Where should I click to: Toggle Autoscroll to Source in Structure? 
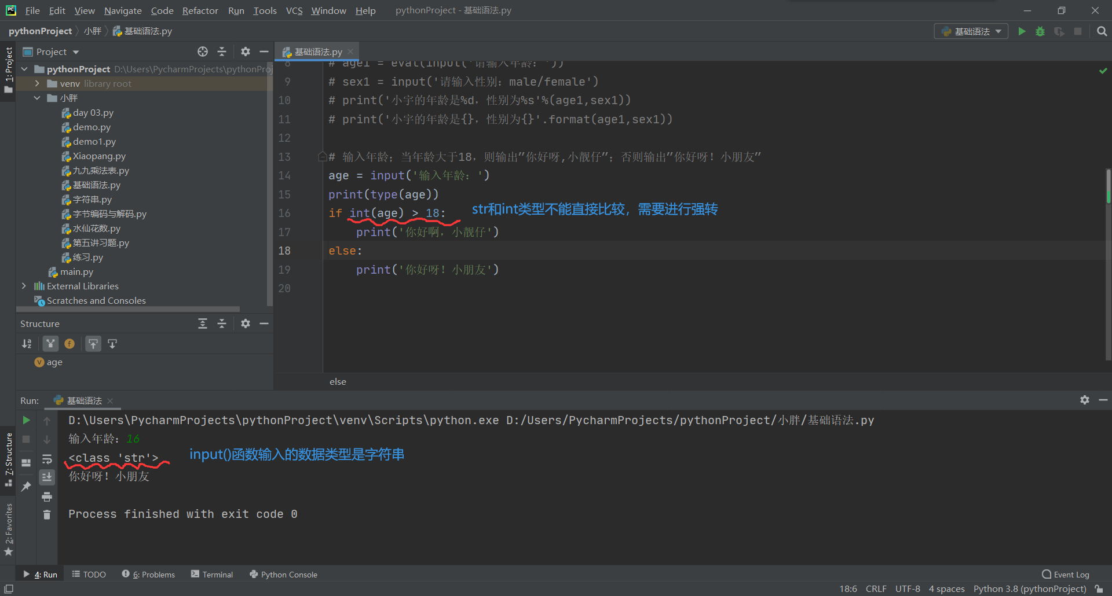tap(93, 344)
